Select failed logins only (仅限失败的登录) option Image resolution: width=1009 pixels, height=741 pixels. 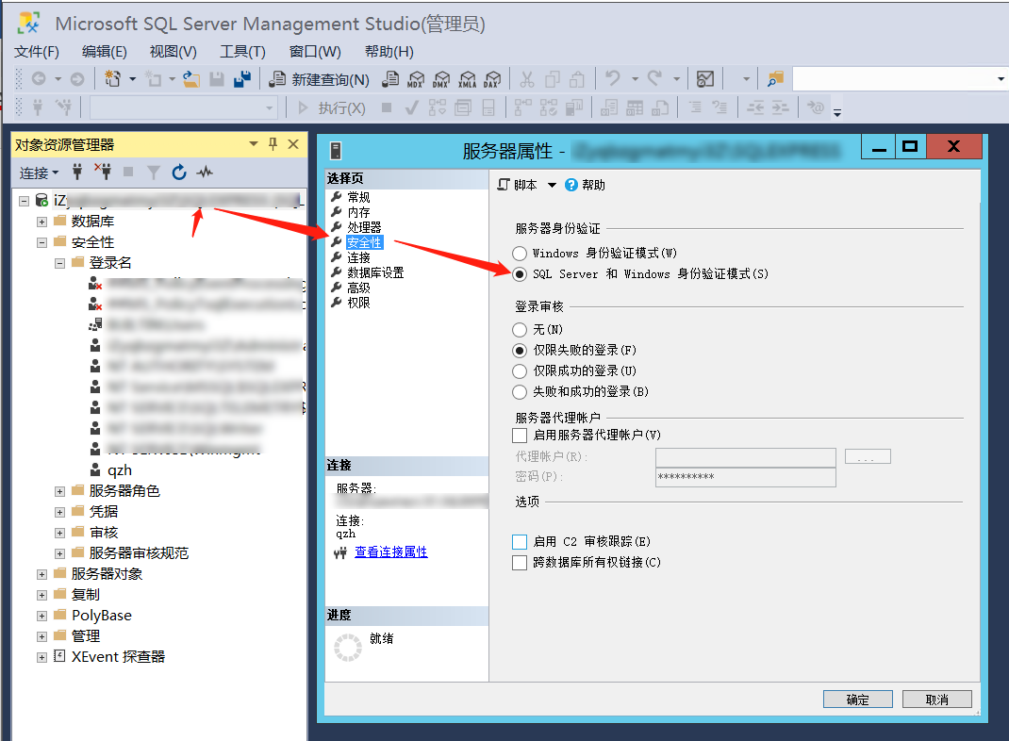click(520, 351)
